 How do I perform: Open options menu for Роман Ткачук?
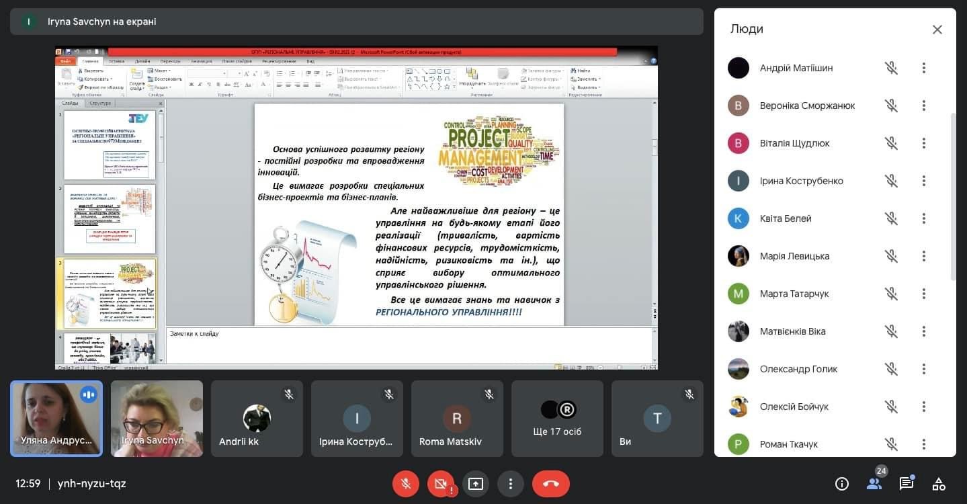[924, 444]
